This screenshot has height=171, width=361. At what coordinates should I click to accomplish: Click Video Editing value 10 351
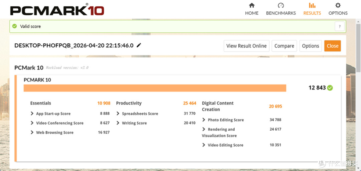click(x=275, y=145)
